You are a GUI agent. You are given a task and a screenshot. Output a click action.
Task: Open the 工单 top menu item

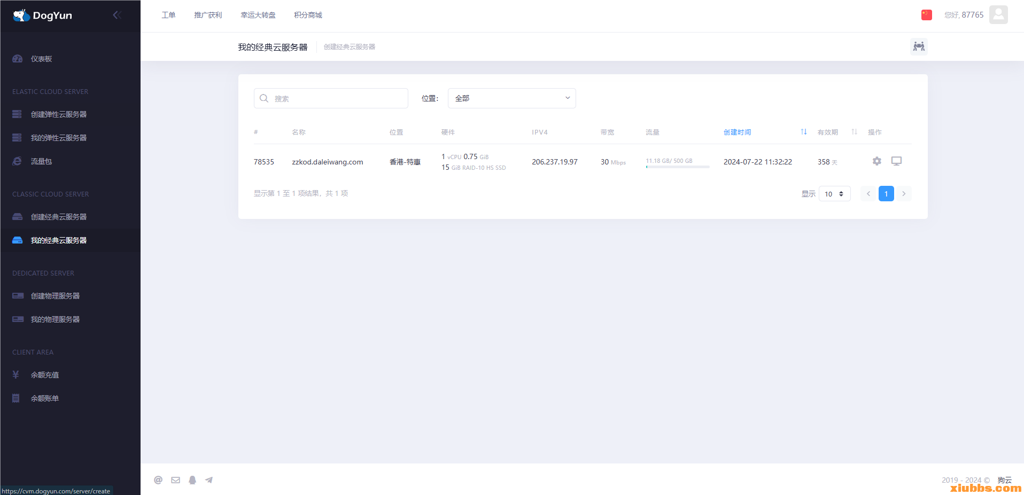[168, 15]
